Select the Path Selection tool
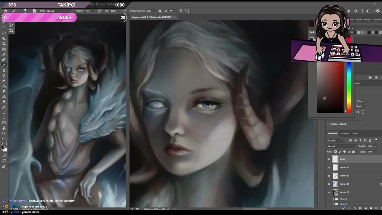Screen dimensions: 382x215 [4, 118]
